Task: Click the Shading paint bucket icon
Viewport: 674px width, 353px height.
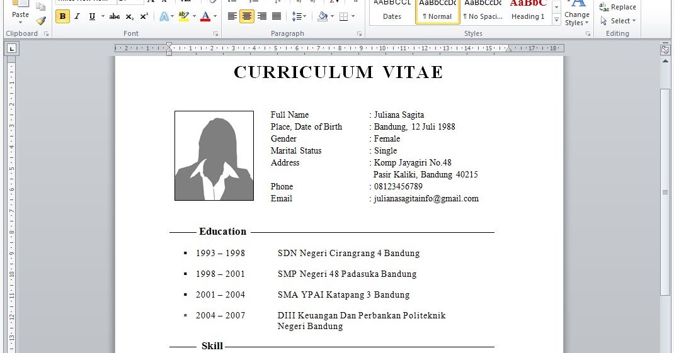Action: 323,16
